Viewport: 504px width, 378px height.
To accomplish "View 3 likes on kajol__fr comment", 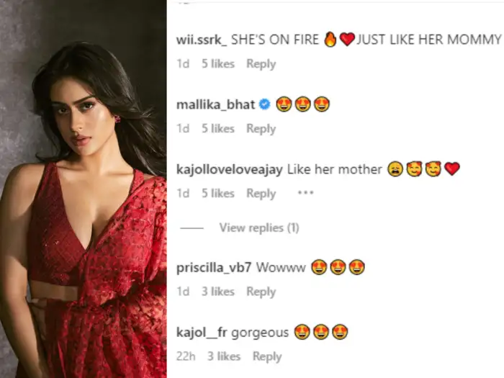I will (223, 356).
